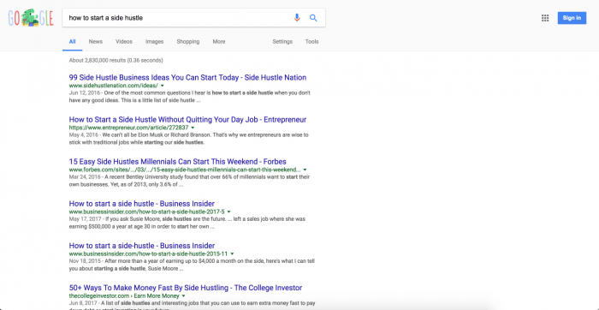Open '50+ Ways To Make Money Fast' College Investor result
The width and height of the screenshot is (599, 310).
[186, 288]
